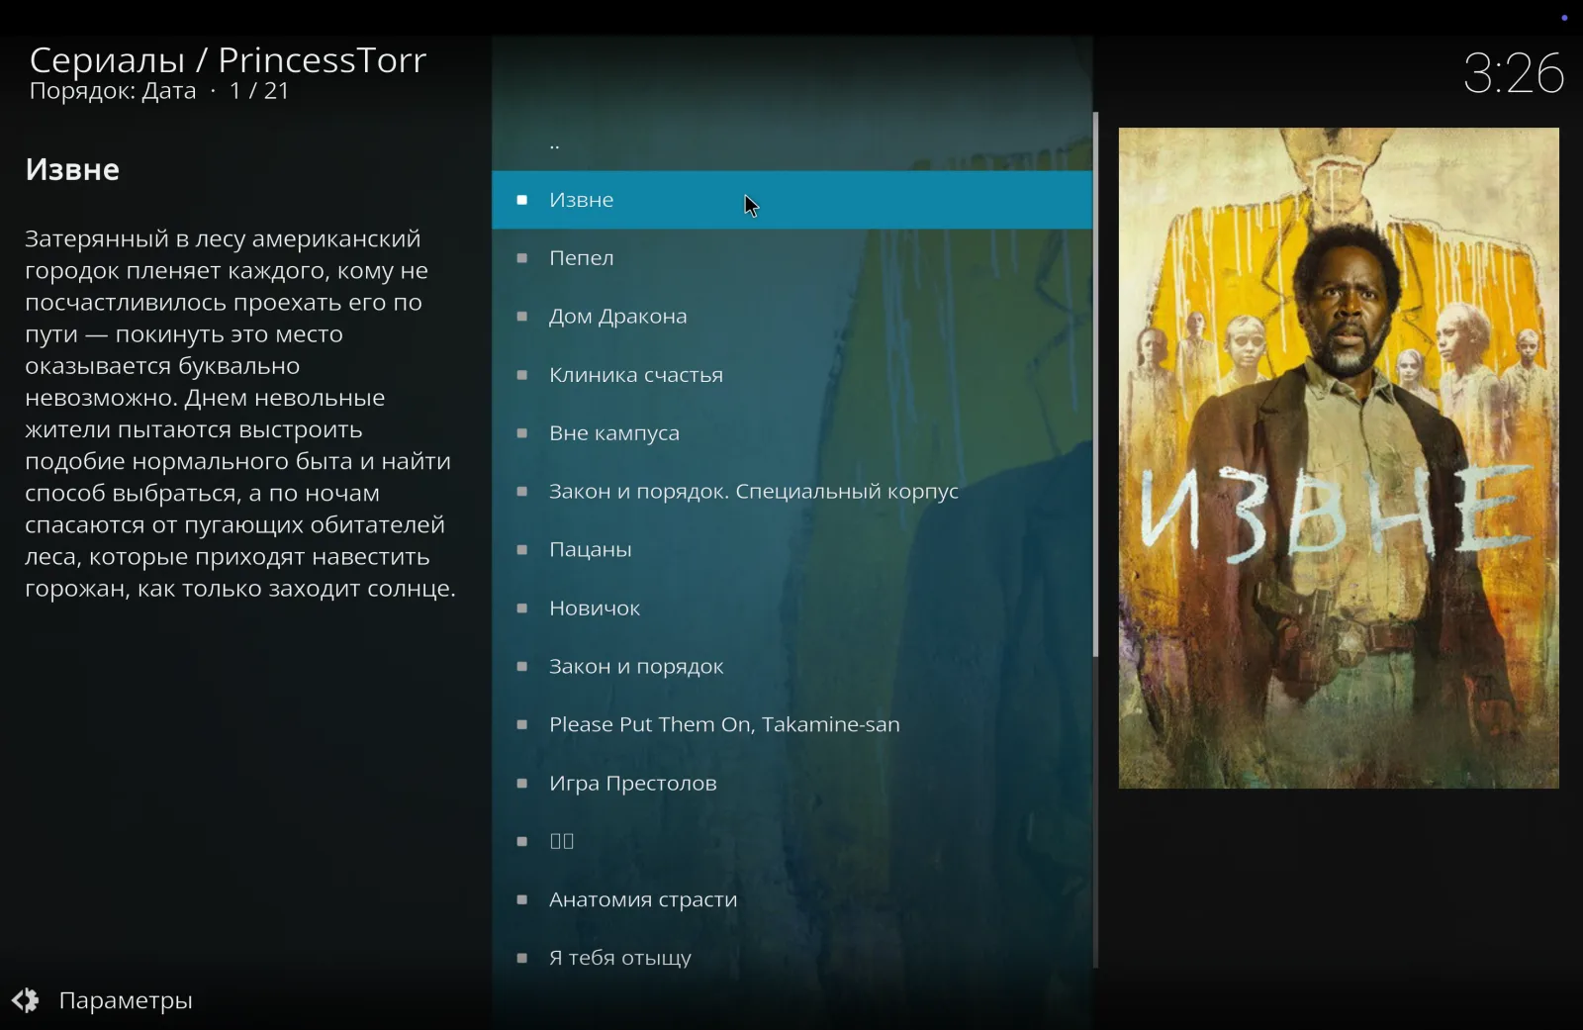Choose Клиника счастья in the list

click(791, 375)
